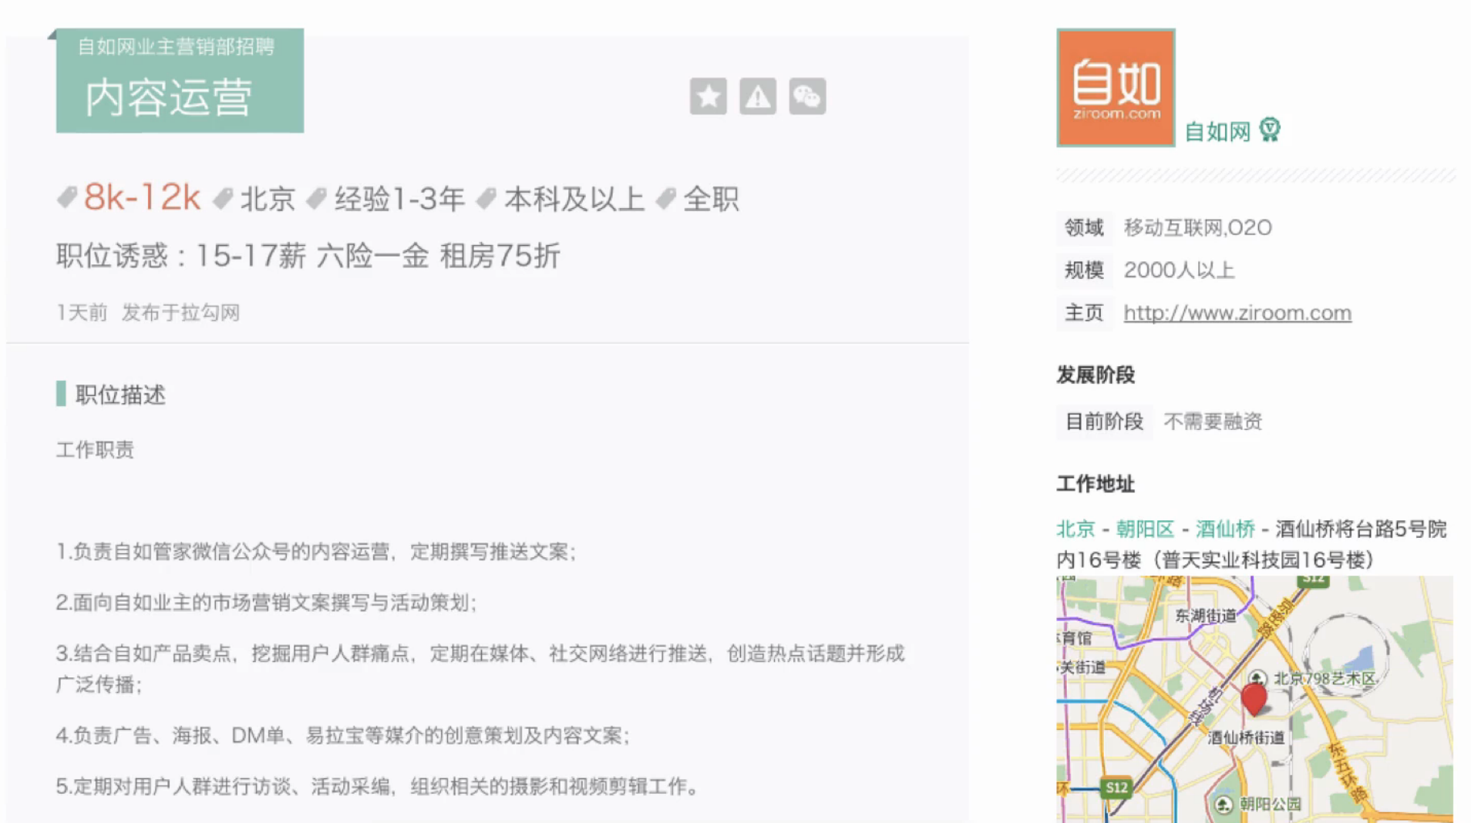Click the 移动互联网,O2O field value
Screen dimensions: 1471x823
pyautogui.click(x=1197, y=228)
